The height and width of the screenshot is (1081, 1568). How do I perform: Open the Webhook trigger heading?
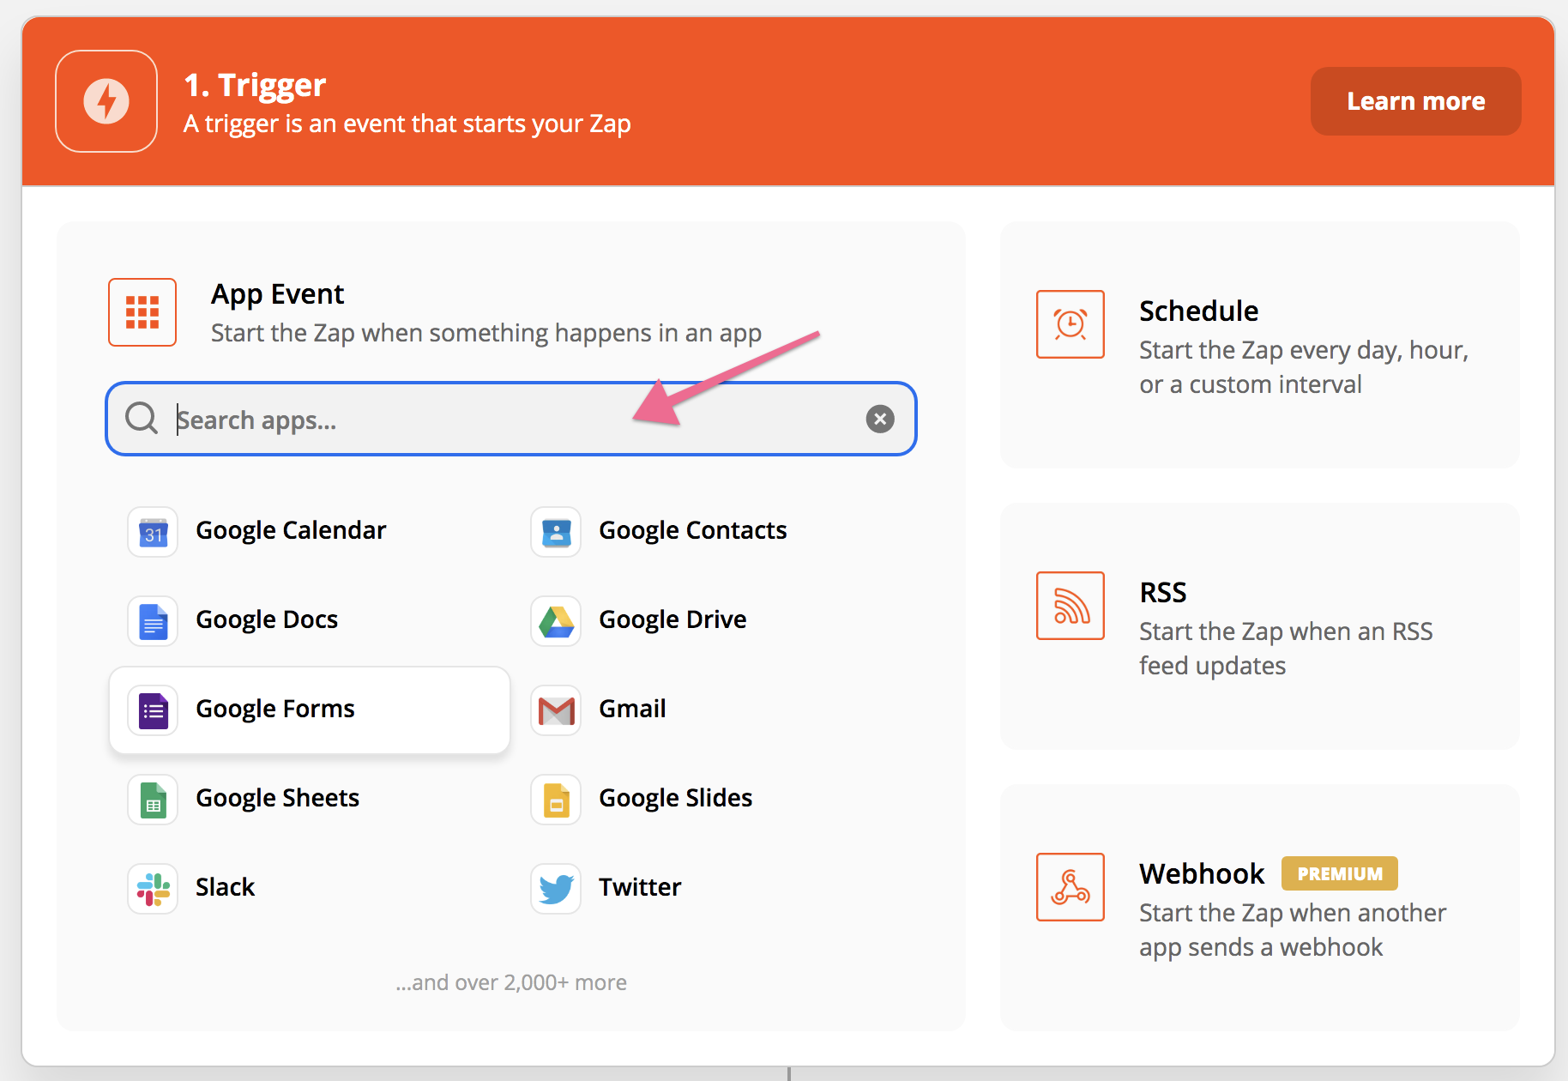(x=1202, y=873)
